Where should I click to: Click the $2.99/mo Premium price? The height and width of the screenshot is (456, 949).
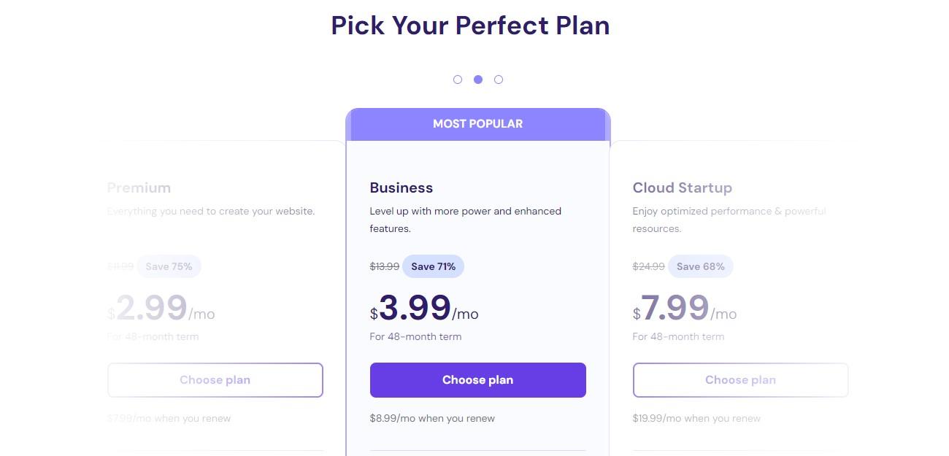tap(161, 308)
